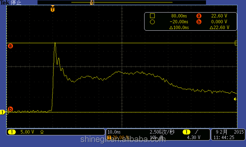Image resolution: width=246 pixels, height=147 pixels.
Task: Click channel 1 ground reference indicator
Action: (x=3, y=112)
